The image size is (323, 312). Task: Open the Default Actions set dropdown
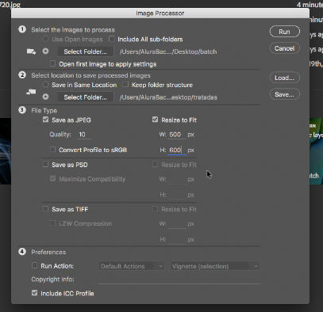132,266
